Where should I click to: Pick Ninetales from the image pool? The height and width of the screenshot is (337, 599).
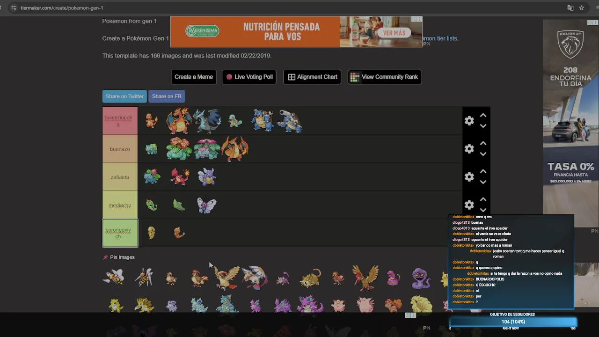click(x=421, y=305)
